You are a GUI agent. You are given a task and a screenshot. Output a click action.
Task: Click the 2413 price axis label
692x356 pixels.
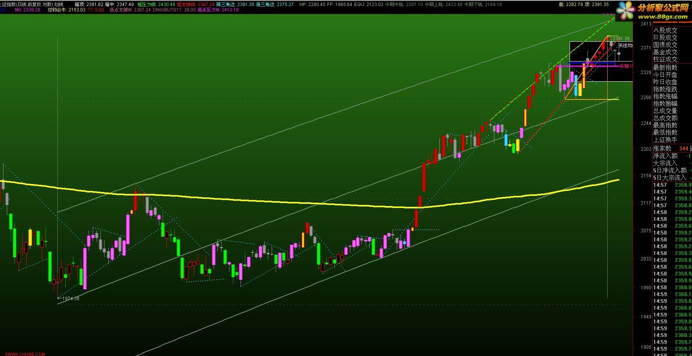pos(646,24)
